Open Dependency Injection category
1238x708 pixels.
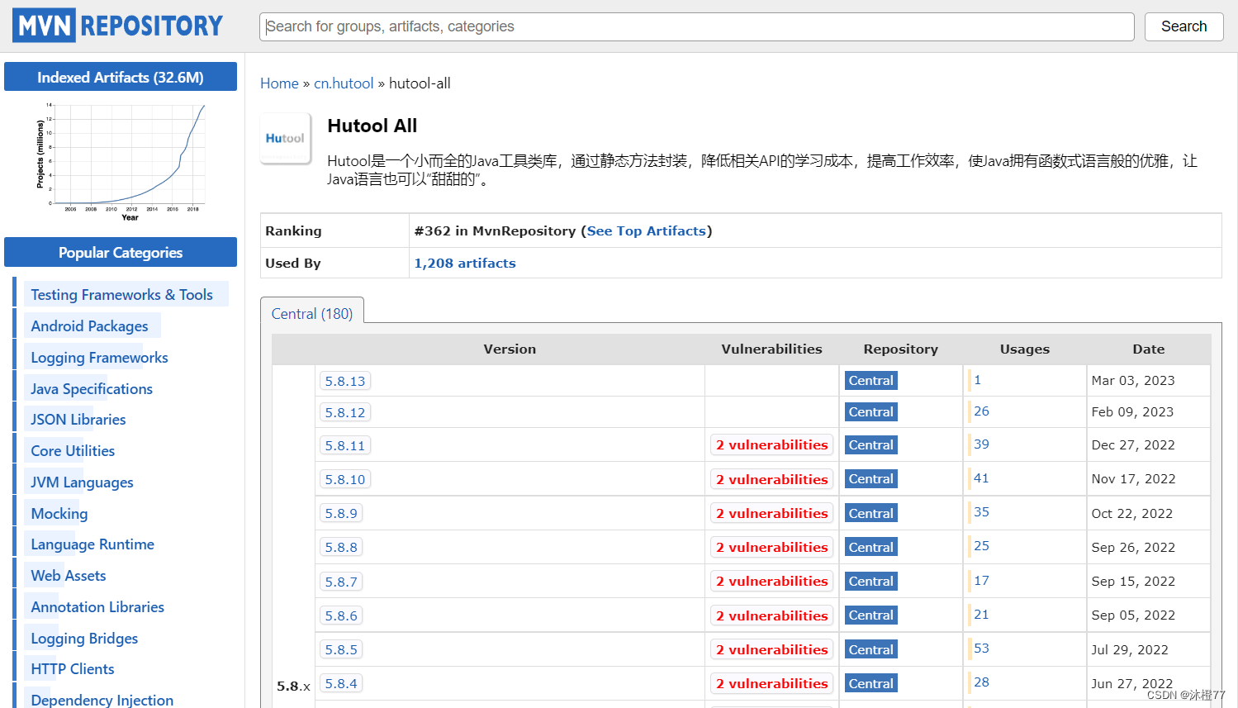102,701
